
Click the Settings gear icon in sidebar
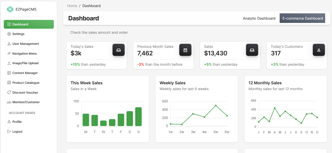point(9,34)
